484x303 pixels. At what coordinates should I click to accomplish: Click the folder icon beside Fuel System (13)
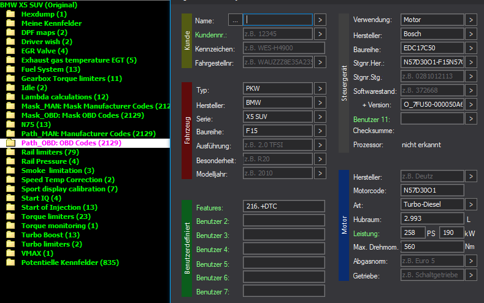[11, 69]
